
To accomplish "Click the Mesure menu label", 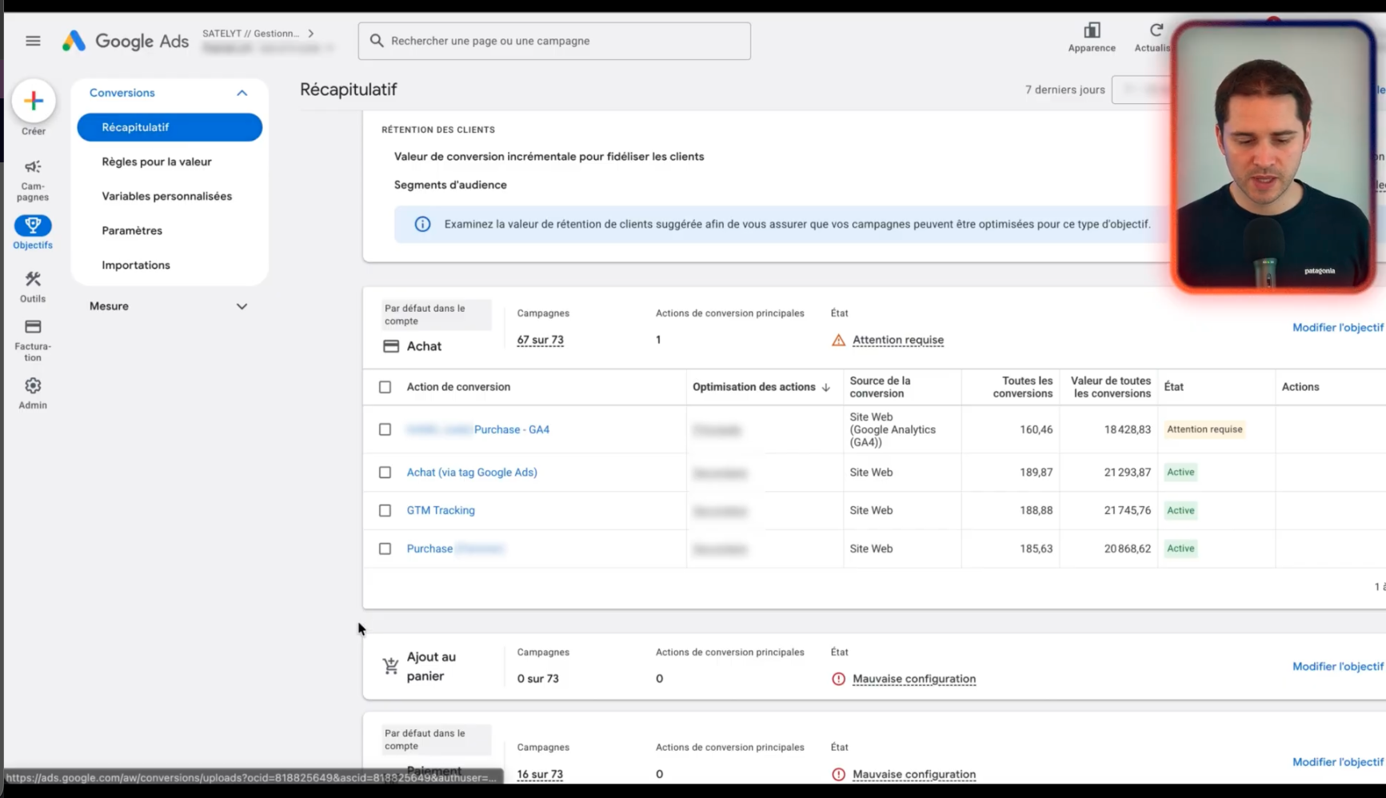I will click(109, 306).
